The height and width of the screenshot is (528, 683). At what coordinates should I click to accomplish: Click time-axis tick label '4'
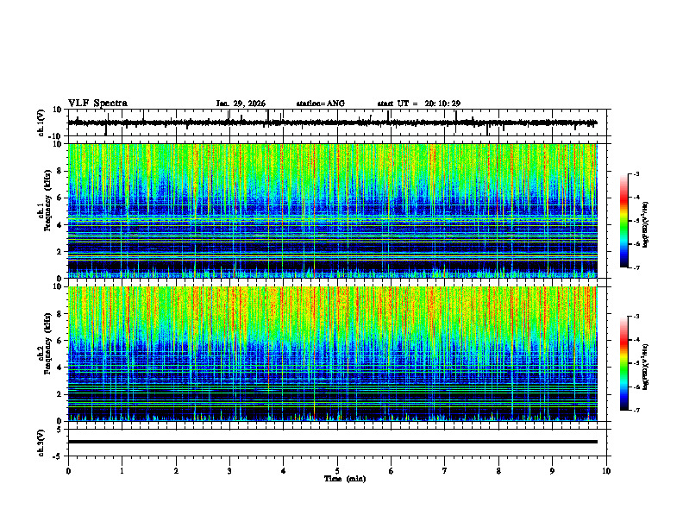283,471
